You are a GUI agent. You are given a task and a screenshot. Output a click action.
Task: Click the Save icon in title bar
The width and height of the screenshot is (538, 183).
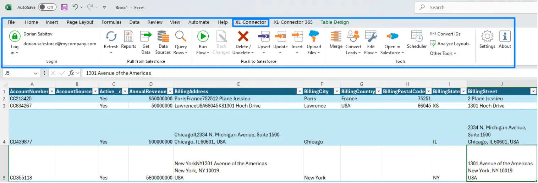64,7
